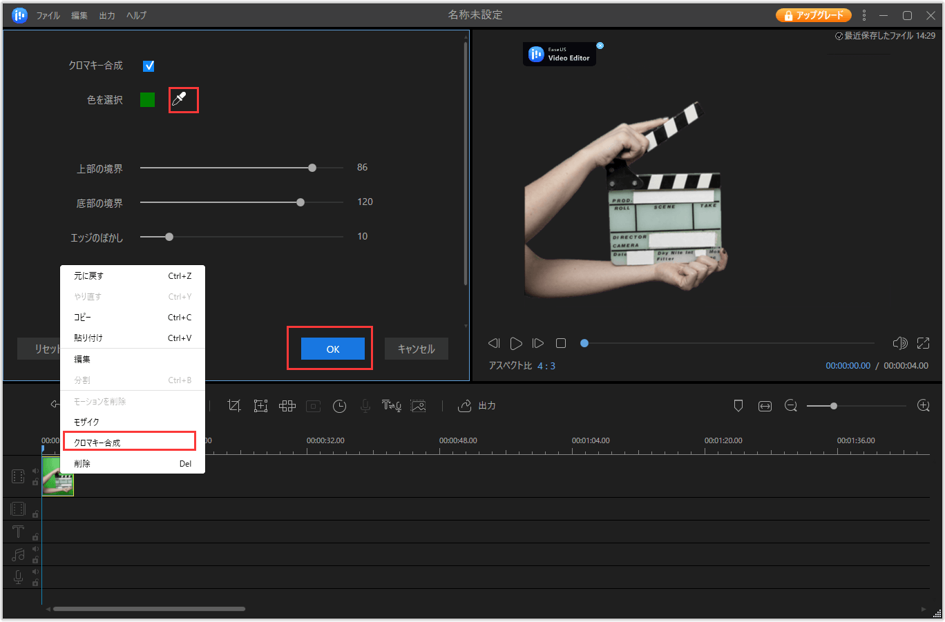Mute the music track with its speaker icon
This screenshot has width=945, height=622.
coord(35,550)
